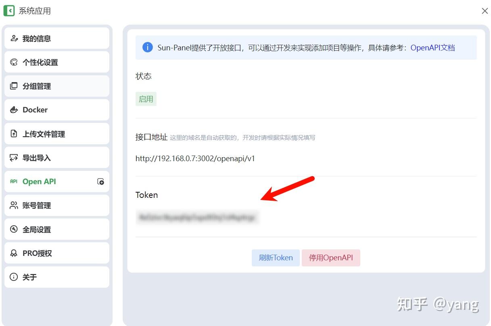
Task: Click the 关于 info icon entry
Action: [14, 277]
